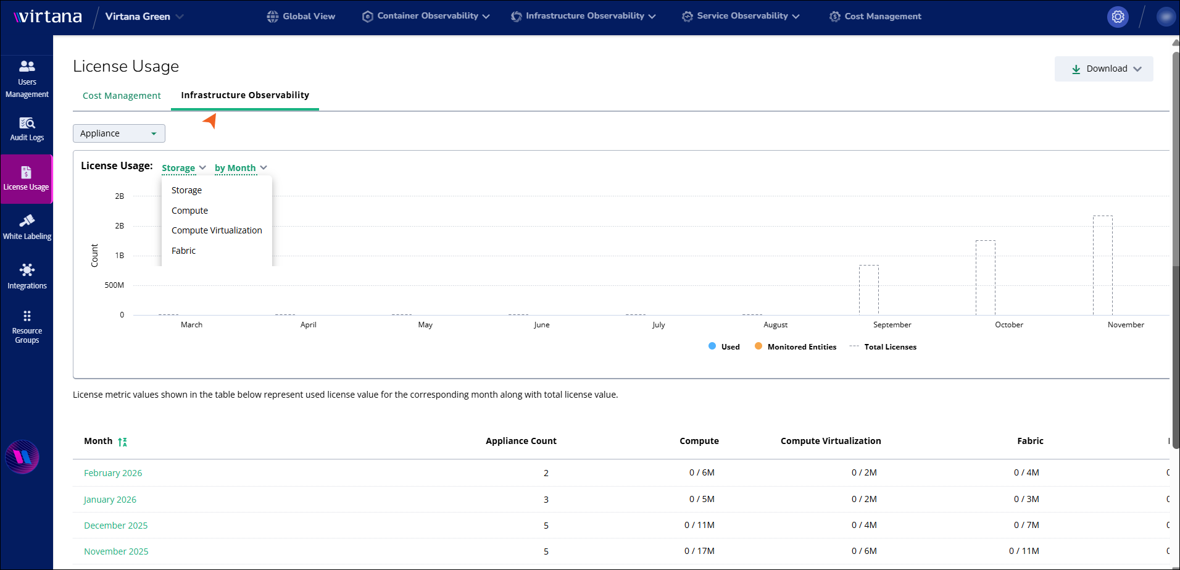Open the December 2025 month link
This screenshot has height=570, width=1180.
pos(116,526)
